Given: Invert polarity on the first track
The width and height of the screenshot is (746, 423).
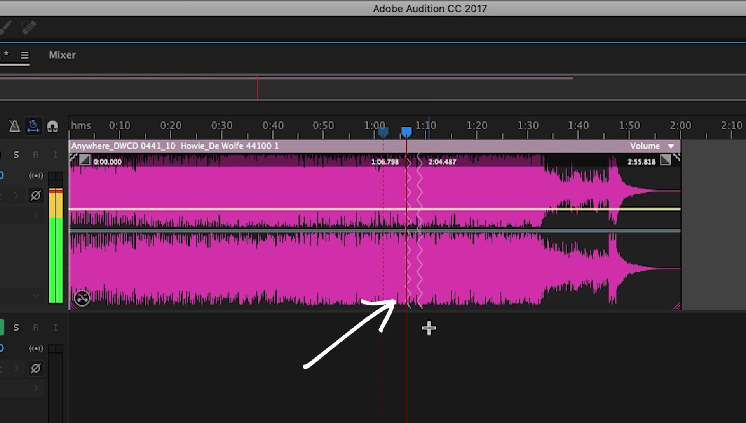Looking at the screenshot, I should [36, 195].
